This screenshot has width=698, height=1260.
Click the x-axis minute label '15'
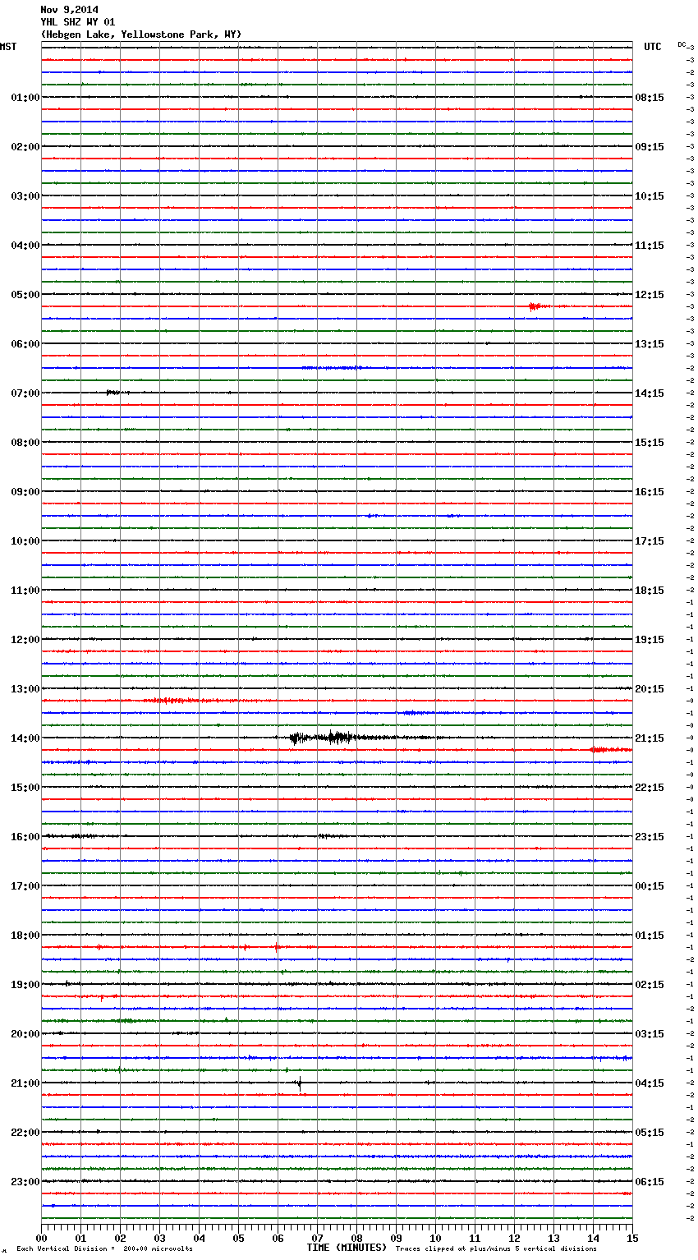coord(632,1238)
